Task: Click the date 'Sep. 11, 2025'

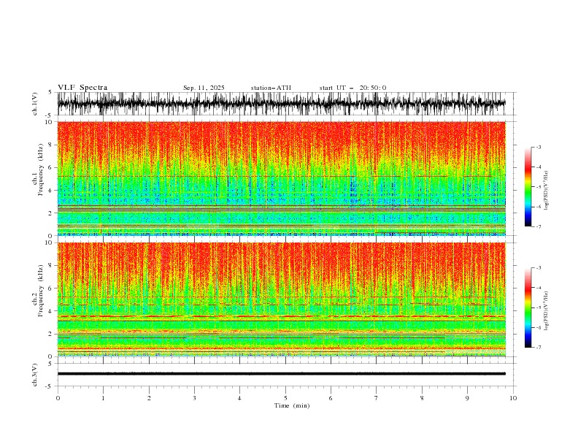Action: [x=204, y=88]
